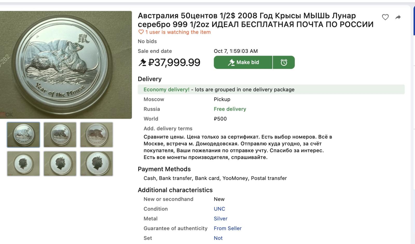Open the main coin photo
Screen dimensions: 415x244
pyautogui.click(x=66, y=65)
